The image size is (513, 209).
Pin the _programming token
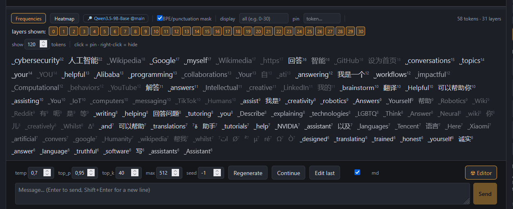tap(152, 74)
